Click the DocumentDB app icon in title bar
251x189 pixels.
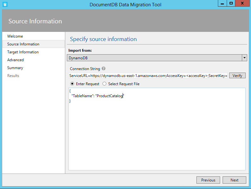[5, 4]
